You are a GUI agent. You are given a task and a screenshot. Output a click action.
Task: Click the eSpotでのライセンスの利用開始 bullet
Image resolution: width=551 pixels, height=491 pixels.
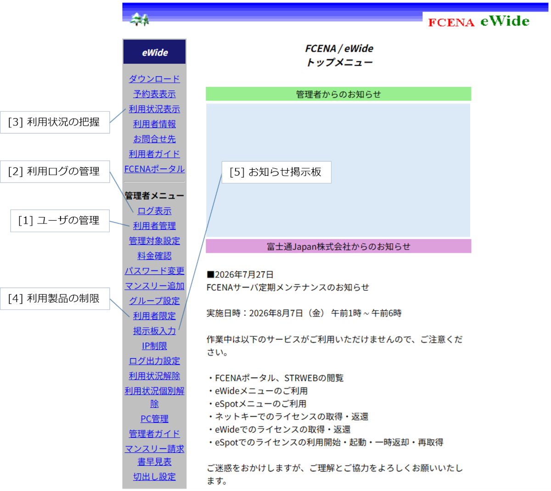pos(325,442)
